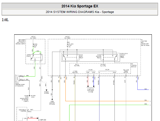Click the ORG label at connector 2
The height and width of the screenshot is (121, 160).
point(146,100)
